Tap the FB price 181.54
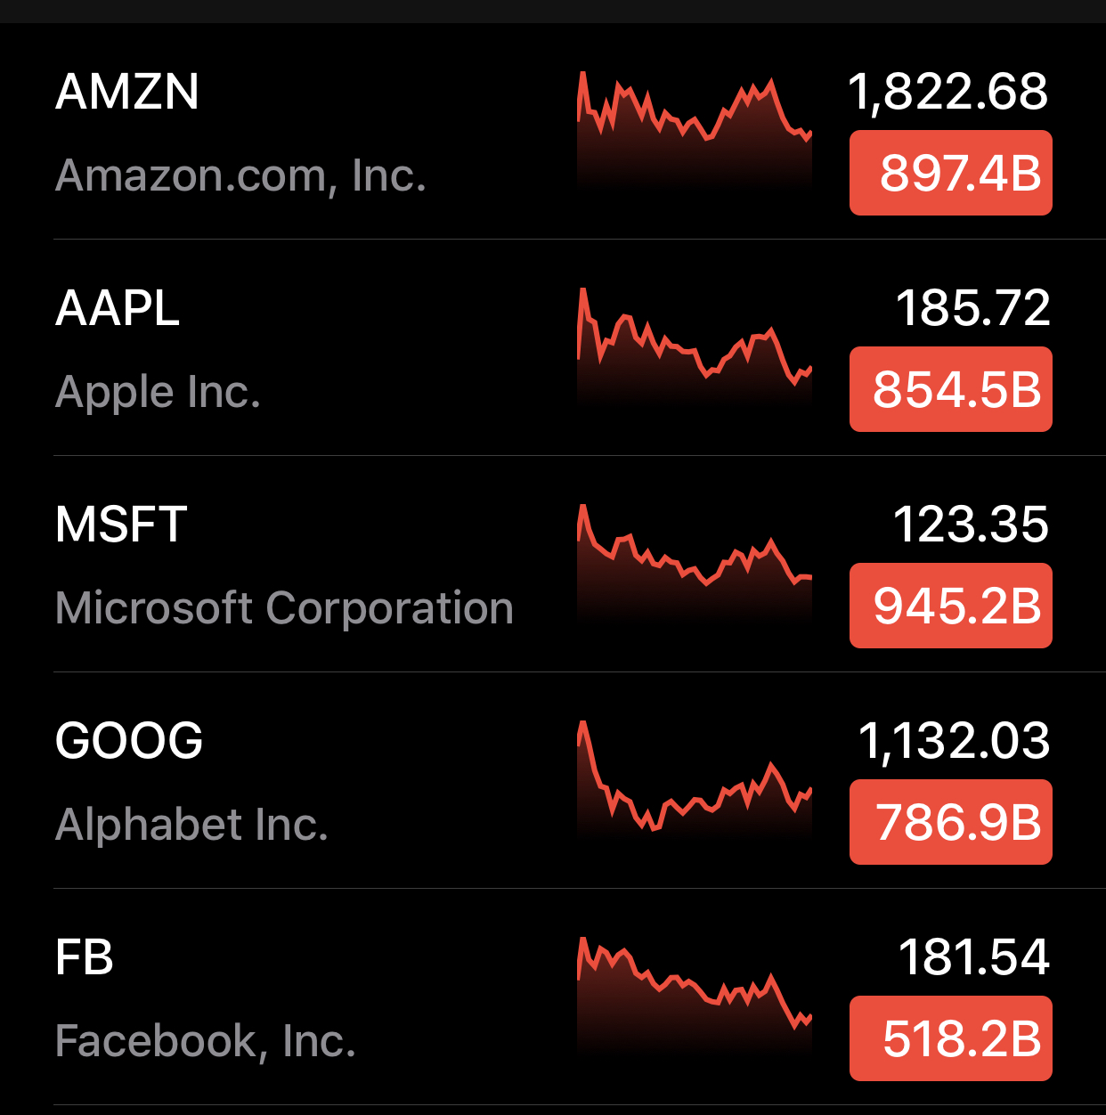1106x1115 pixels. [x=973, y=957]
